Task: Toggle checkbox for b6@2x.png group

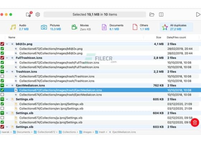Action: click(x=2, y=44)
